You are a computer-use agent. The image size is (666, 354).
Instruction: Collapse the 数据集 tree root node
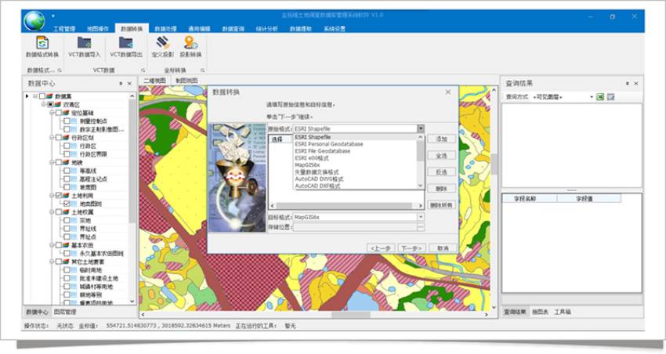(x=35, y=96)
